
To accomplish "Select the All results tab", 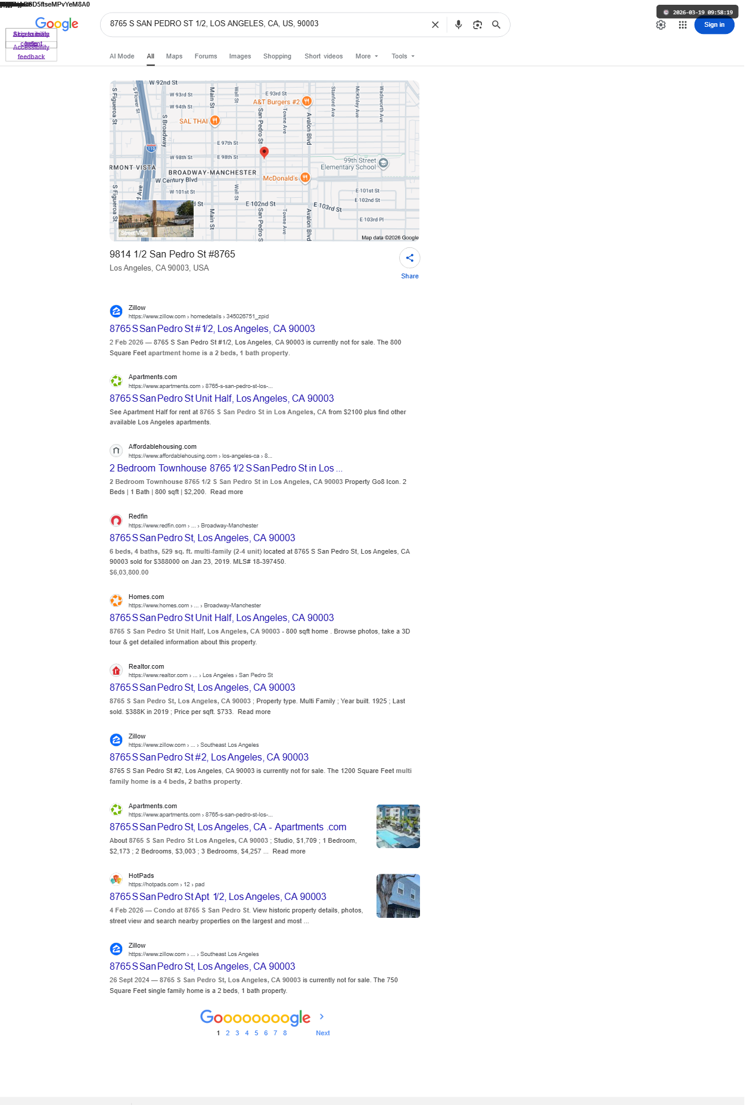I will click(151, 56).
